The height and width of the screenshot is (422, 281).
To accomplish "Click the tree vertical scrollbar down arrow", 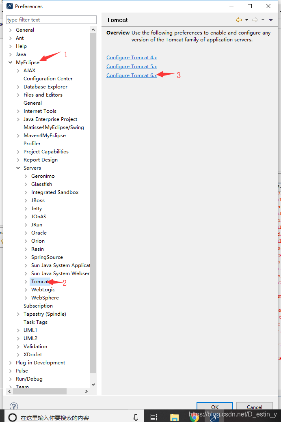I will 93,385.
